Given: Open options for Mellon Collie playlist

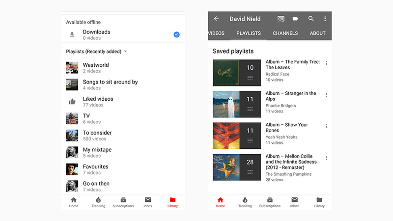Looking at the screenshot, I should click(326, 158).
